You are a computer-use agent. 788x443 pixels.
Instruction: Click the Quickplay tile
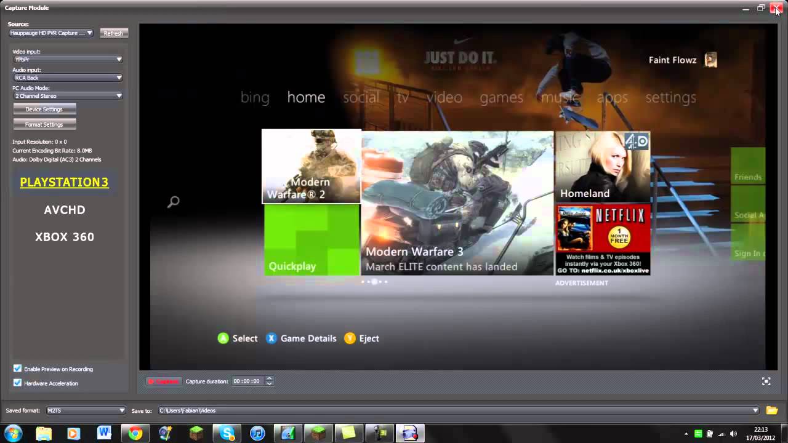pos(312,240)
